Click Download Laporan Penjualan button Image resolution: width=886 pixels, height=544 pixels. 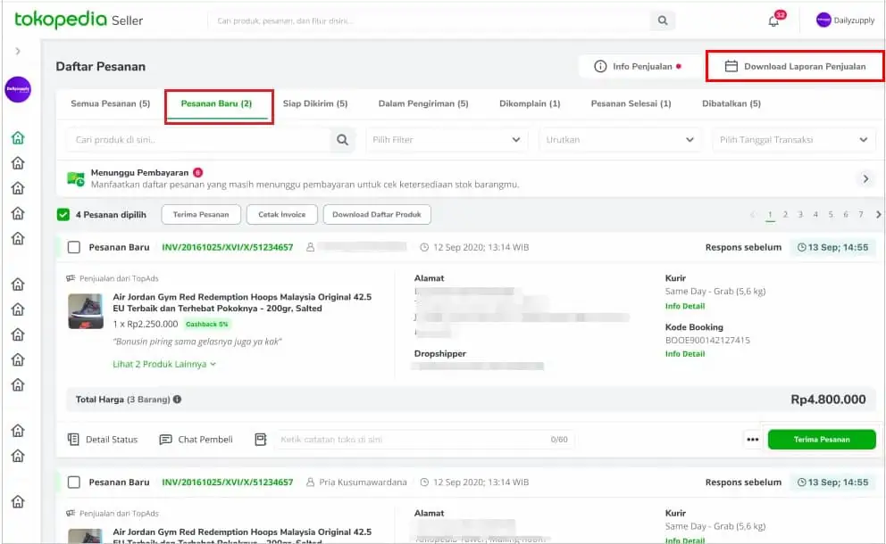(795, 67)
